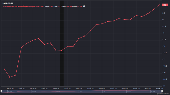Screen dimensions: 170x95
Task: Click the 2021-01 x-axis label
Action: [79, 89]
